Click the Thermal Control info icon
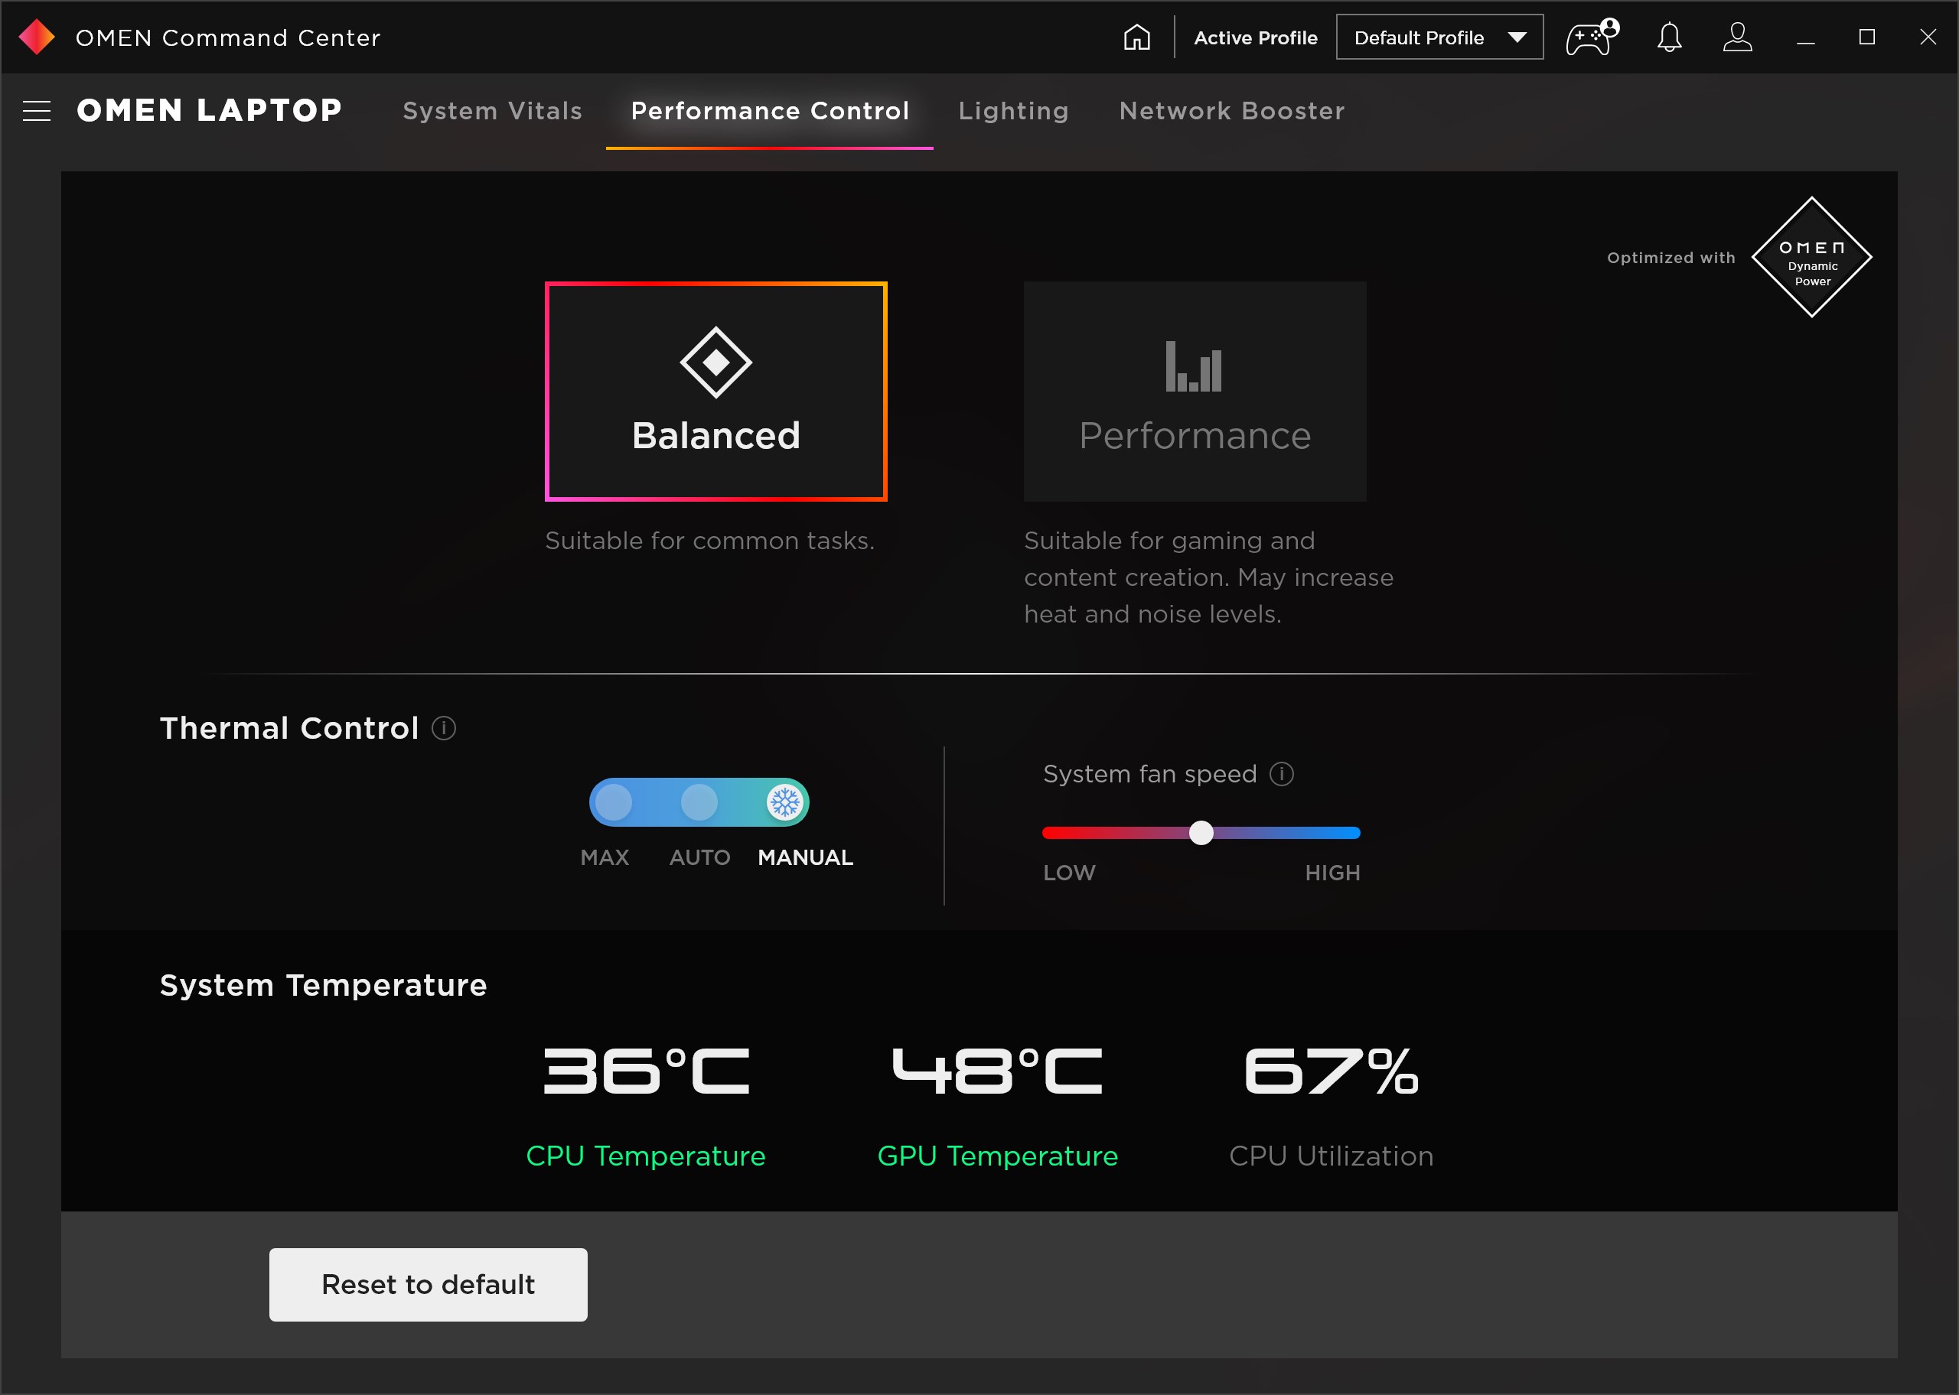 (443, 728)
